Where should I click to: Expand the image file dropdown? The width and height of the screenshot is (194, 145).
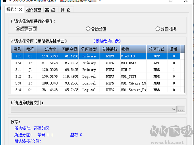click(174, 109)
